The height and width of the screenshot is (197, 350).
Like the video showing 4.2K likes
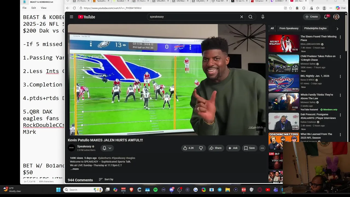[x=188, y=148]
